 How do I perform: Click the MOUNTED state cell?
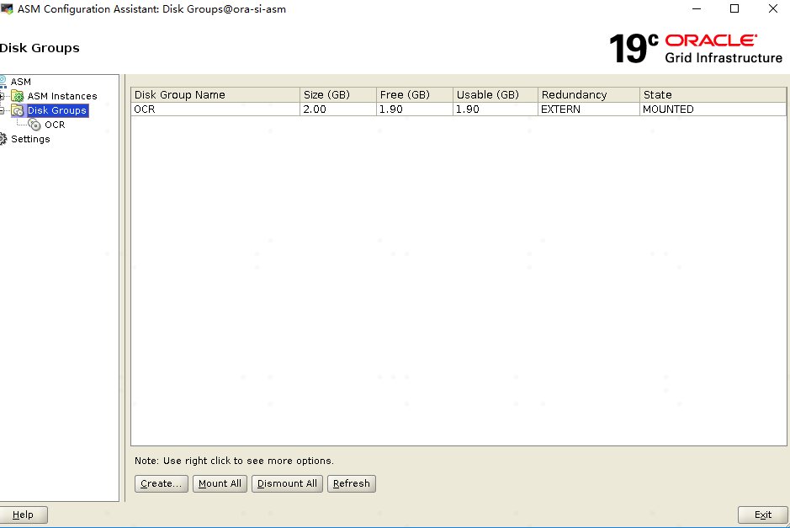713,109
